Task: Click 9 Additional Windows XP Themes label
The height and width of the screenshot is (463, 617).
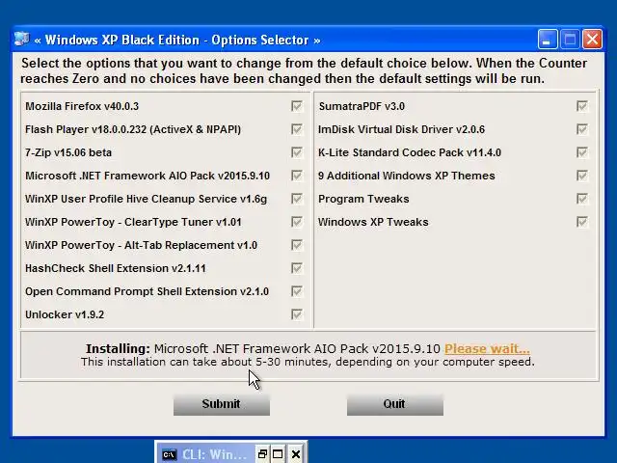Action: coord(407,176)
